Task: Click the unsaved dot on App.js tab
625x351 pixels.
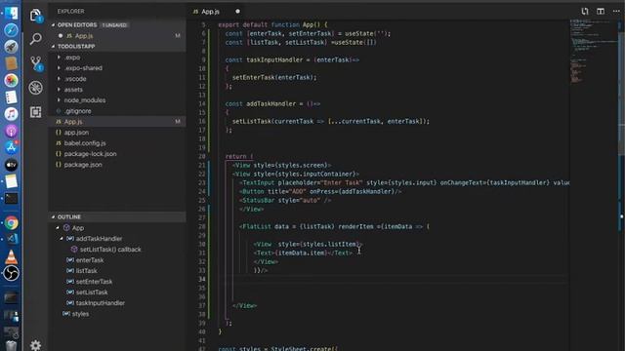Action: (x=237, y=11)
